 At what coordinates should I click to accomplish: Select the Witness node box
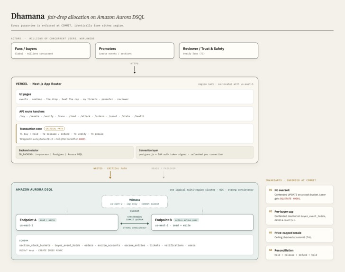click(x=135, y=201)
